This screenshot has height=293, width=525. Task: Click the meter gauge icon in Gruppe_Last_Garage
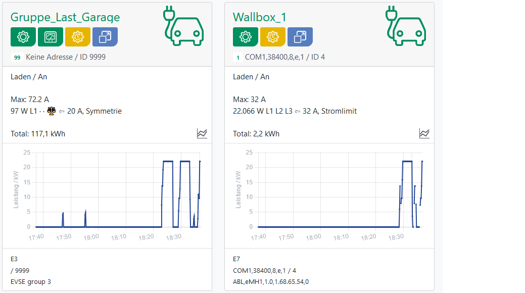51,37
